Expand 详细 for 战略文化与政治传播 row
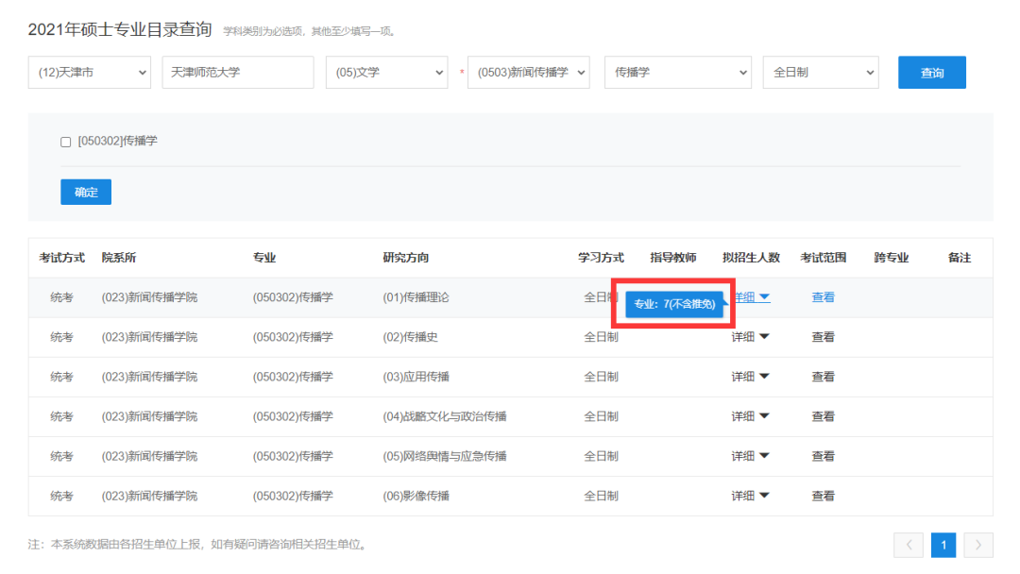Image resolution: width=1020 pixels, height=574 pixels. click(751, 416)
